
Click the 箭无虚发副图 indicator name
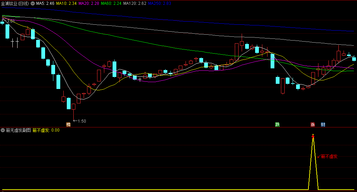click(x=18, y=130)
